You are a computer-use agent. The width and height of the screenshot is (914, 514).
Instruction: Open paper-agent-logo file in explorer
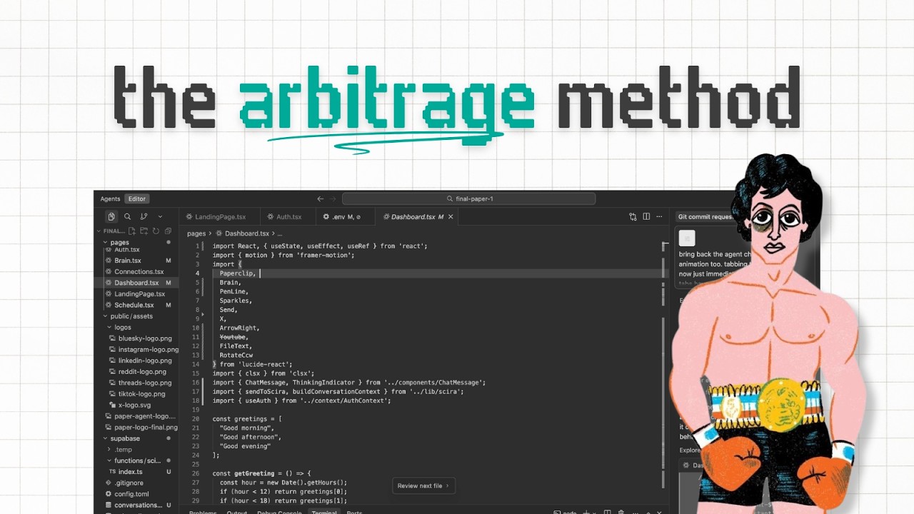[x=136, y=416]
